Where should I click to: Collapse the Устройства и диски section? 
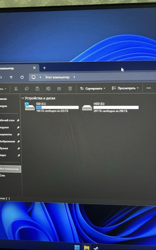pos(23,98)
